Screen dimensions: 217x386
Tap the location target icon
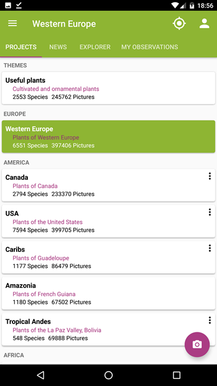[x=179, y=24]
